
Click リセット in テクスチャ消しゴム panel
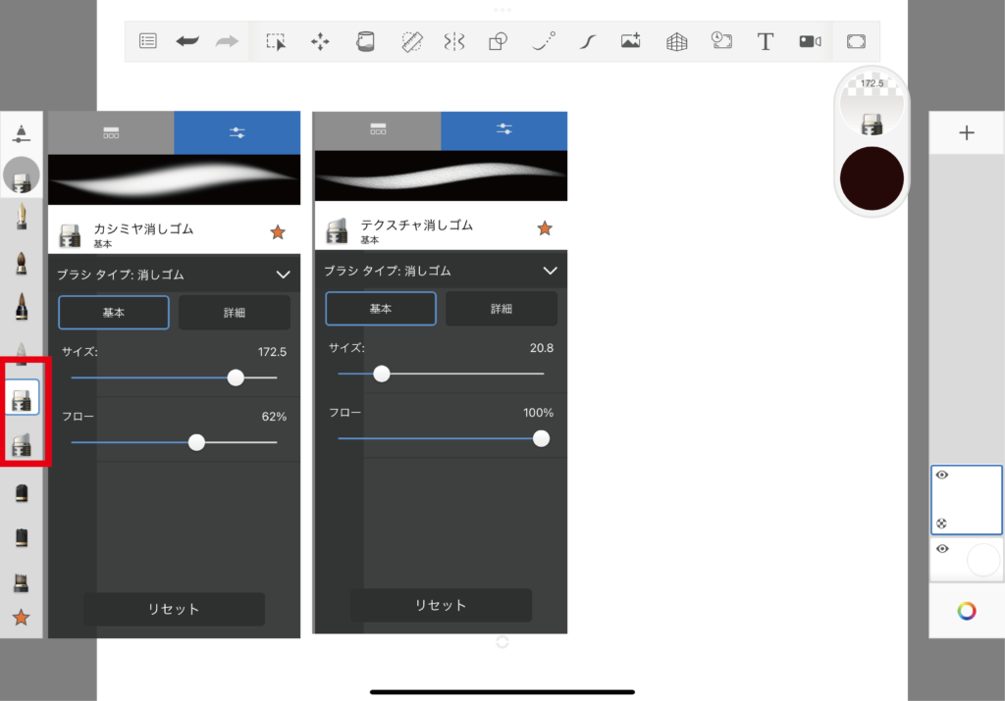441,605
